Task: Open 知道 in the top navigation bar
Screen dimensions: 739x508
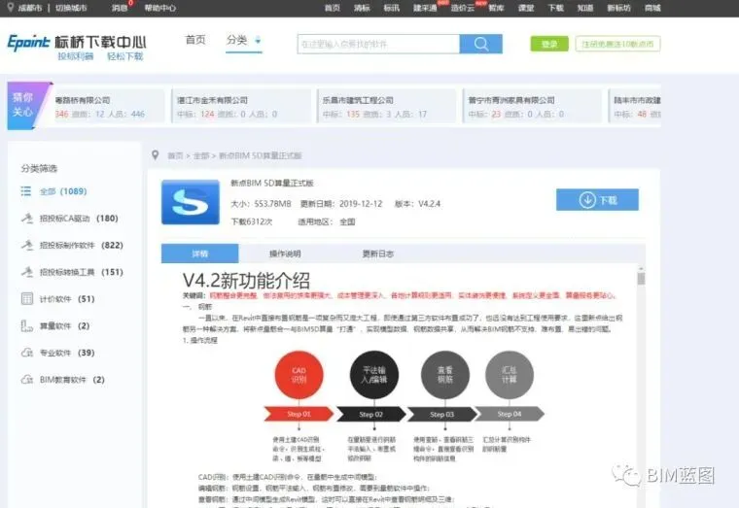Action: (x=585, y=8)
